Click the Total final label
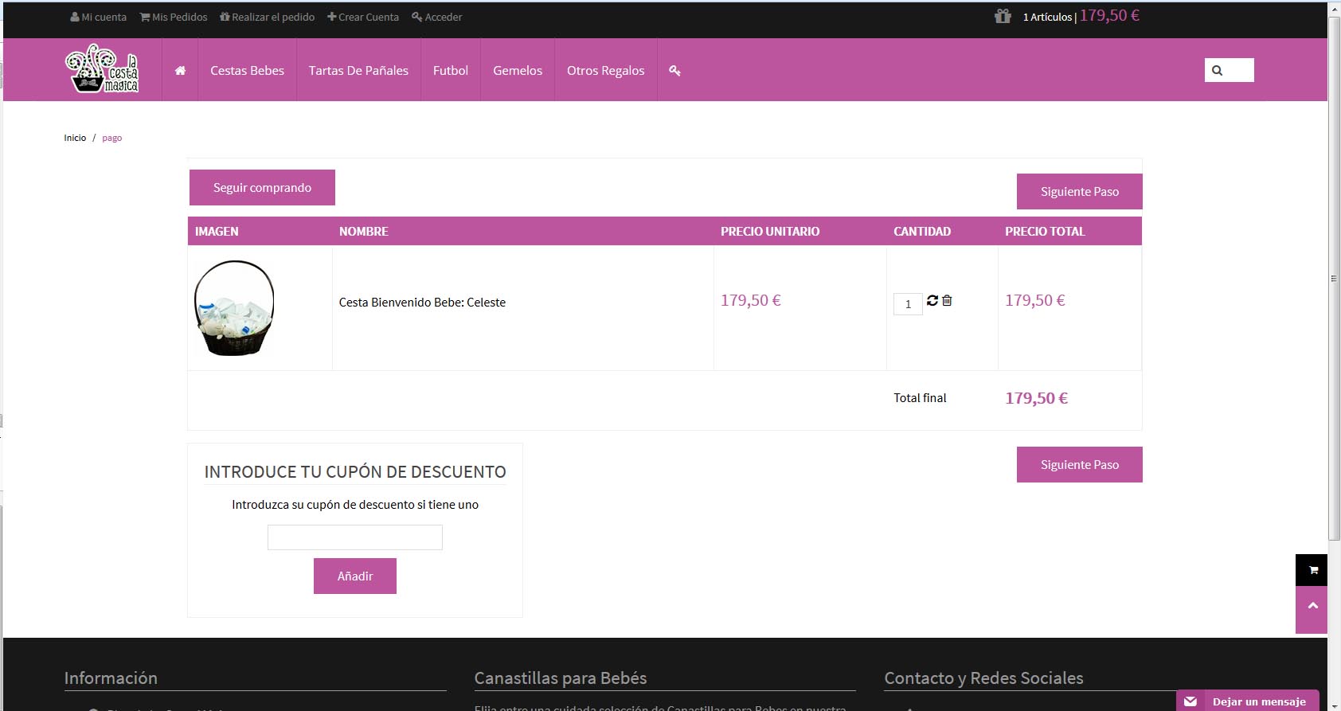1341x711 pixels. click(920, 398)
